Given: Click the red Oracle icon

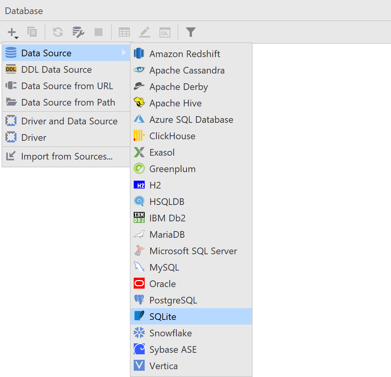Looking at the screenshot, I should pyautogui.click(x=139, y=283).
